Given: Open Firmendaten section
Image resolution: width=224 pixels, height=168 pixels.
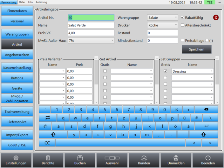Looking at the screenshot, I should (x=17, y=11).
